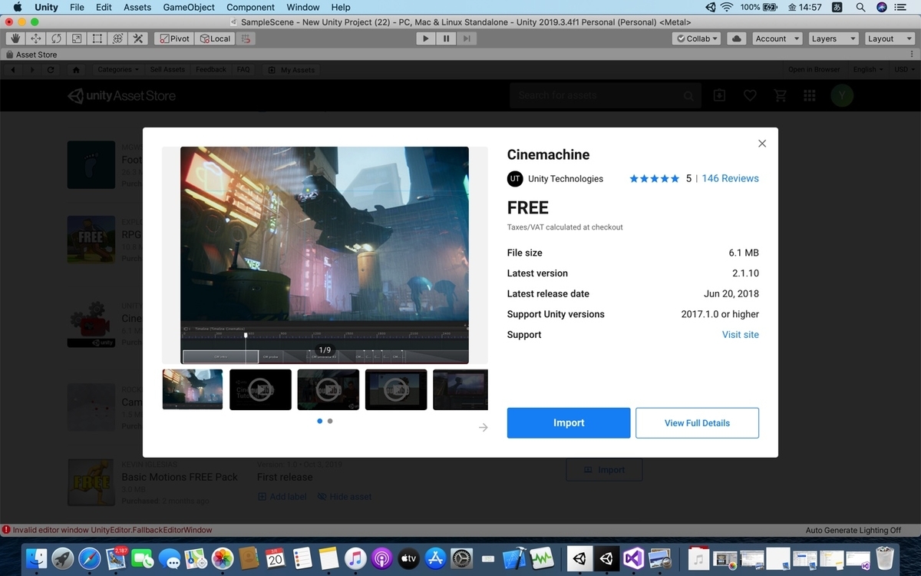Screen dimensions: 921x576
Task: Select the Move tool
Action: (36, 38)
